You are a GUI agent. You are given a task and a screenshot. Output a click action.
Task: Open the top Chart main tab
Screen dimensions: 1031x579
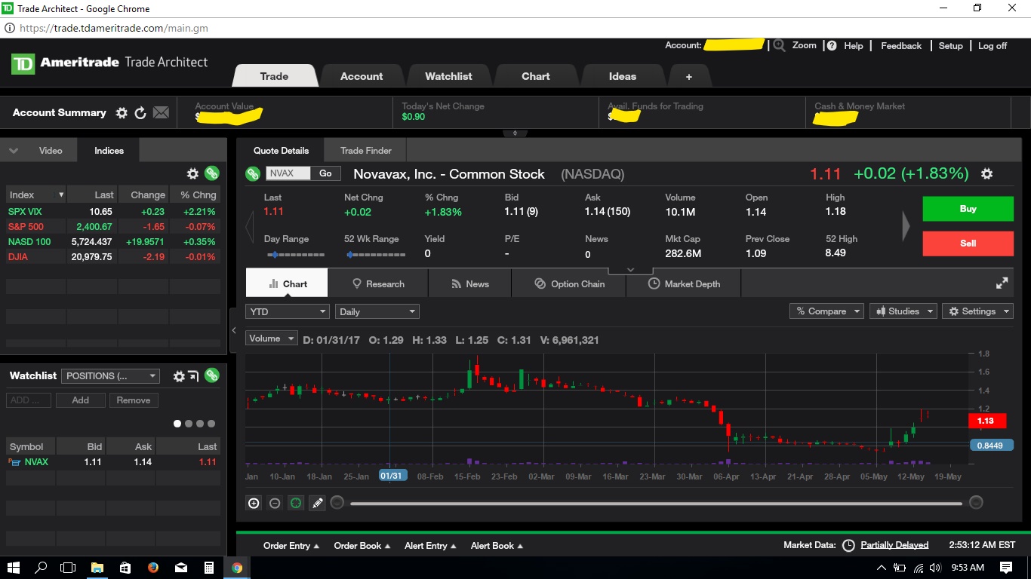536,76
